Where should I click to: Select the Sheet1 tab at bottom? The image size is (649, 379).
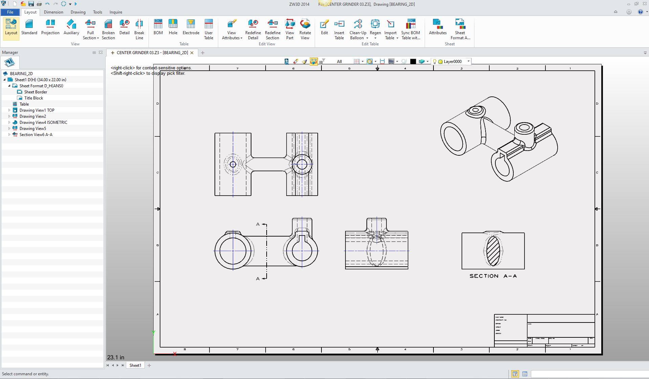(135, 365)
